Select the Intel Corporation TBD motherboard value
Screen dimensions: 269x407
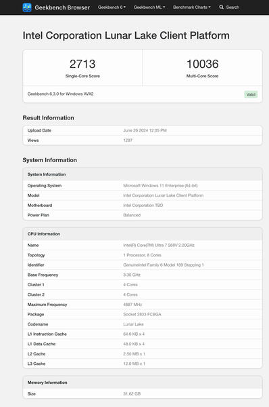coord(143,206)
